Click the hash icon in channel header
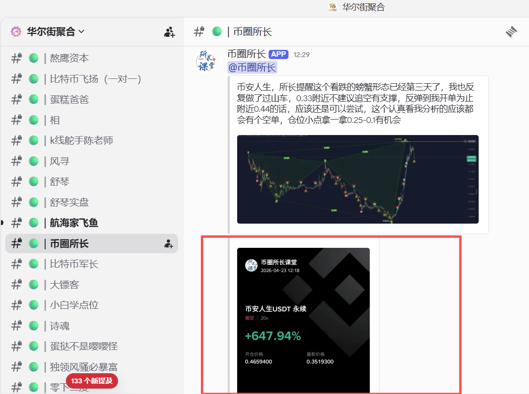Screen dimensions: 529x394 [199, 32]
